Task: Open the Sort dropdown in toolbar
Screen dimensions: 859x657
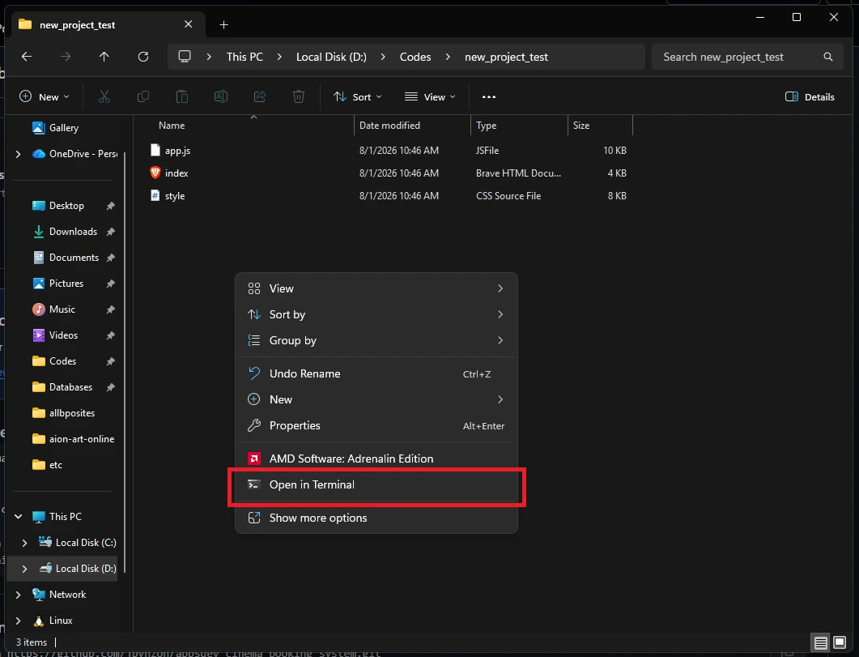Action: [x=358, y=97]
